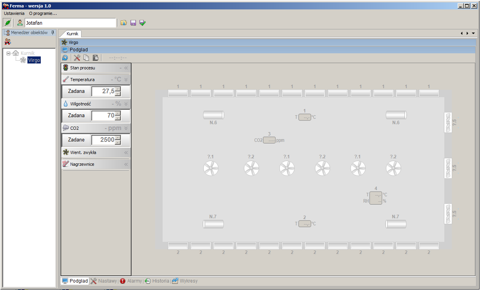Click the topmost ?.5 tunnel fan
480x290 pixels.
pos(448,122)
